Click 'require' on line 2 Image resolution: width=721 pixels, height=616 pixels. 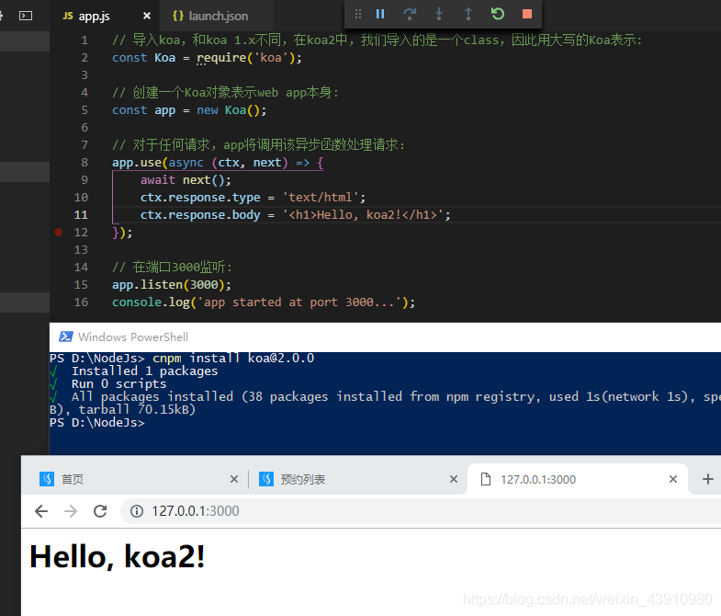pyautogui.click(x=221, y=58)
